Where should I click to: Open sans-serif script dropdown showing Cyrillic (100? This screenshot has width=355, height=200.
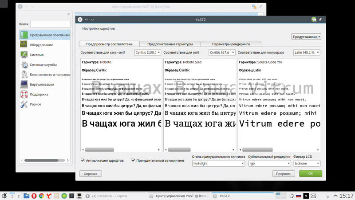tap(148, 52)
